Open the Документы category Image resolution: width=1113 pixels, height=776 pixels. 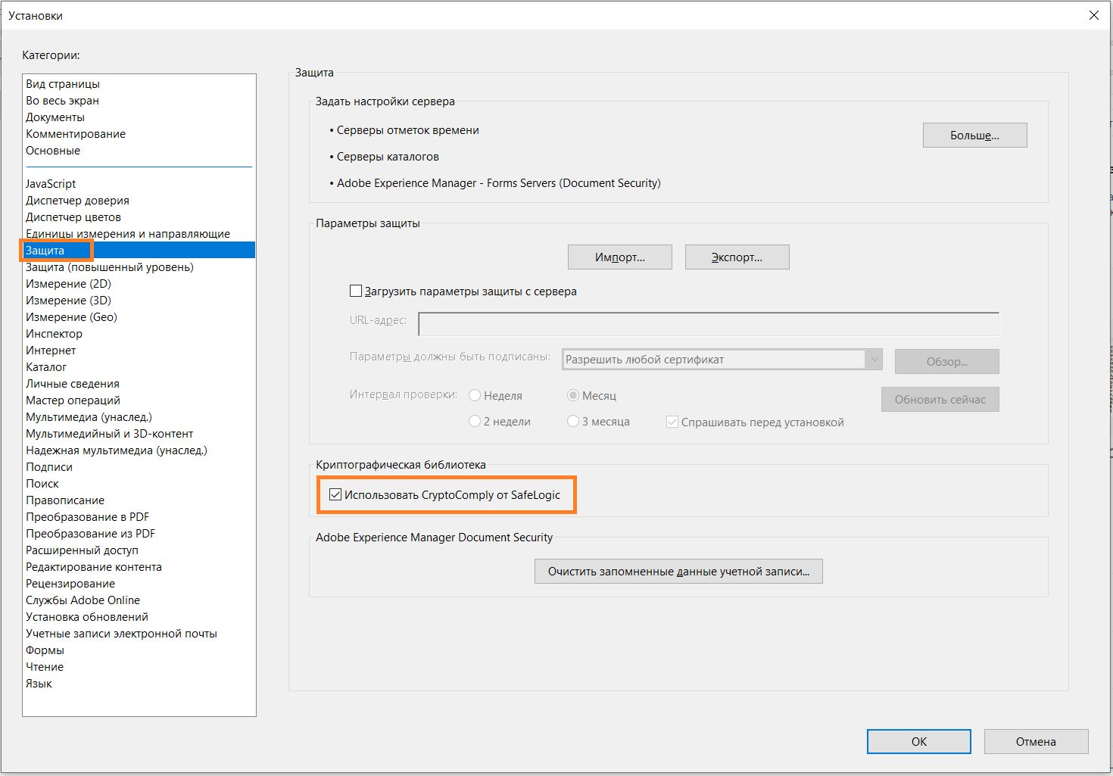pyautogui.click(x=139, y=117)
